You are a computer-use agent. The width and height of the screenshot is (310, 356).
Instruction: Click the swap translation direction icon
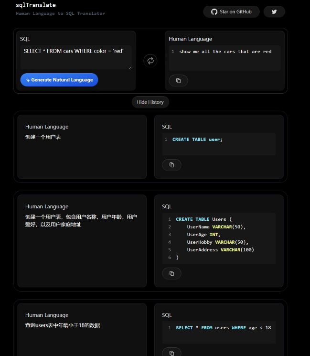[150, 61]
